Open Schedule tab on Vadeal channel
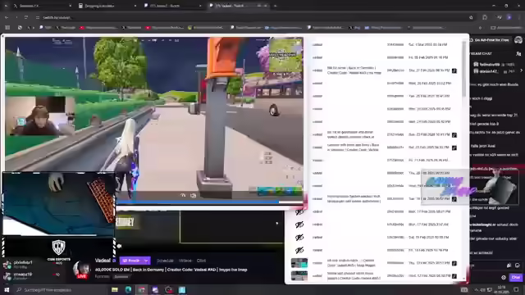The width and height of the screenshot is (525, 295). click(166, 261)
